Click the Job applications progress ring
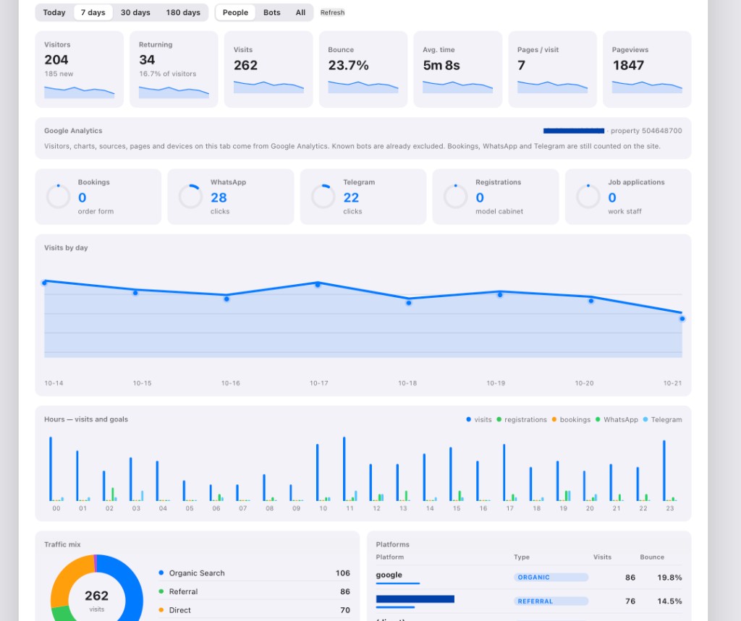Viewport: 741px width, 621px height. coord(588,197)
